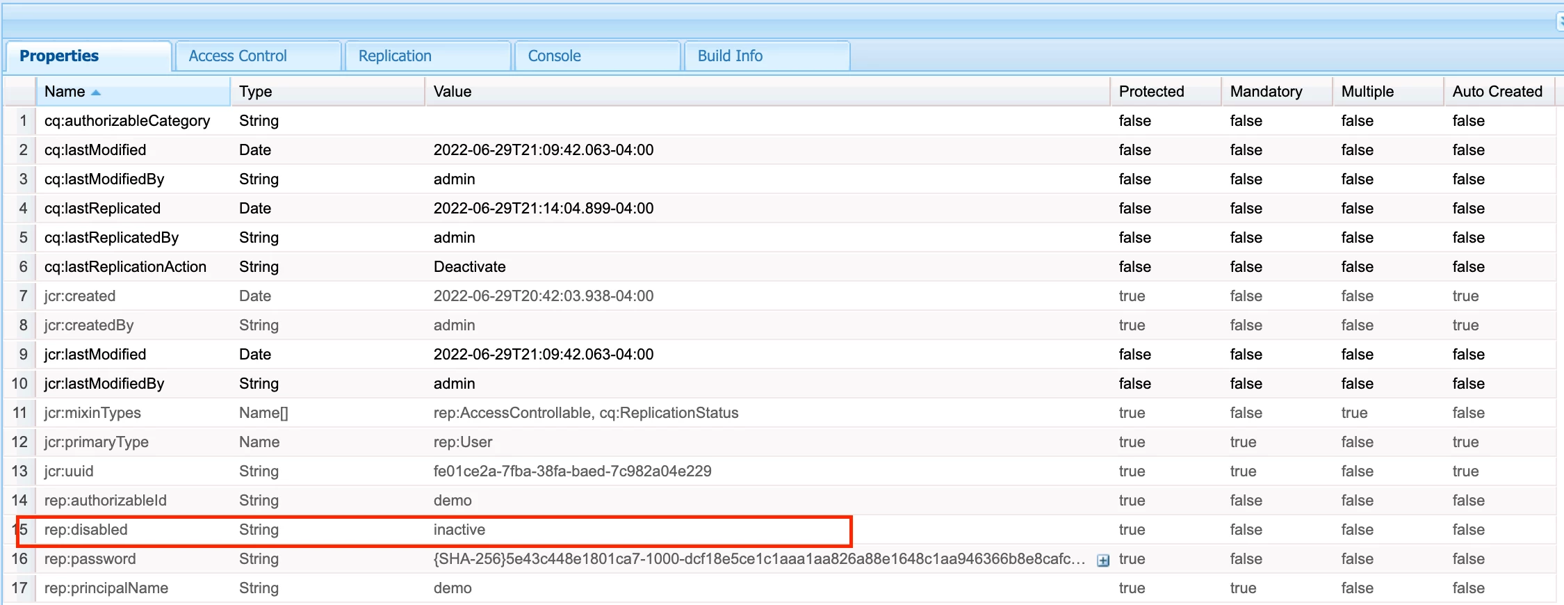The image size is (1564, 605).
Task: Click the SHA-256 password hash value
Action: 759,558
